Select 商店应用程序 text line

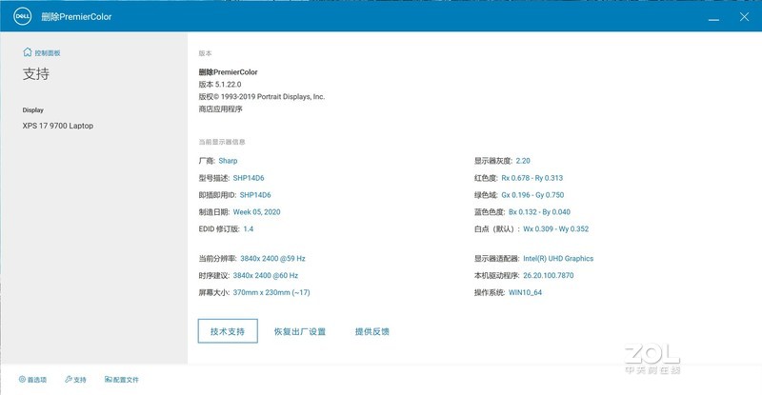pos(220,109)
